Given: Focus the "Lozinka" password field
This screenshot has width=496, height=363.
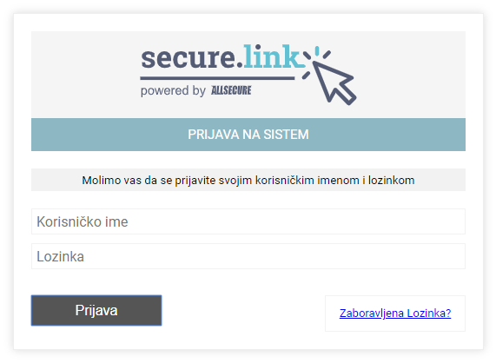Looking at the screenshot, I should (x=248, y=256).
